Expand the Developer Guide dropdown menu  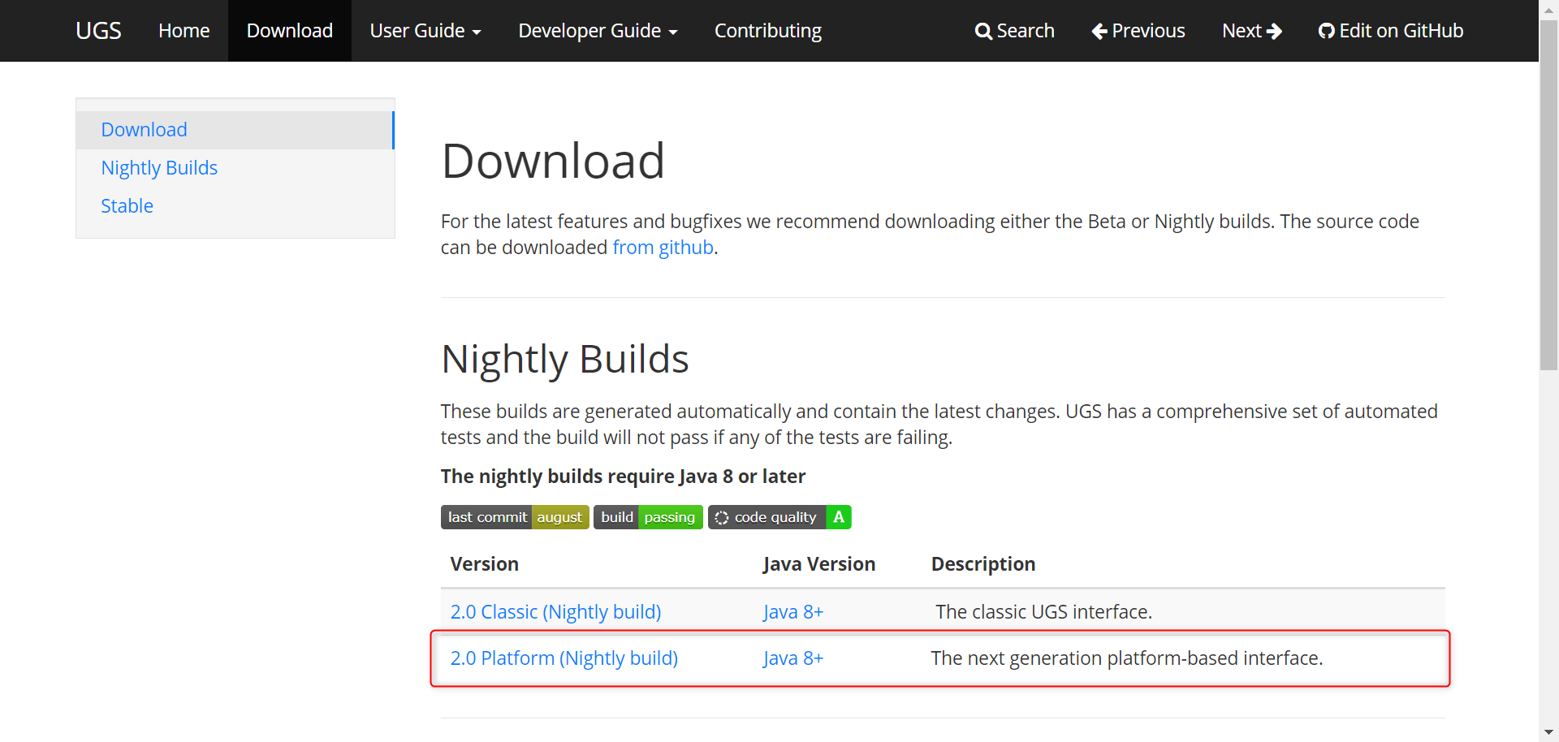click(598, 31)
